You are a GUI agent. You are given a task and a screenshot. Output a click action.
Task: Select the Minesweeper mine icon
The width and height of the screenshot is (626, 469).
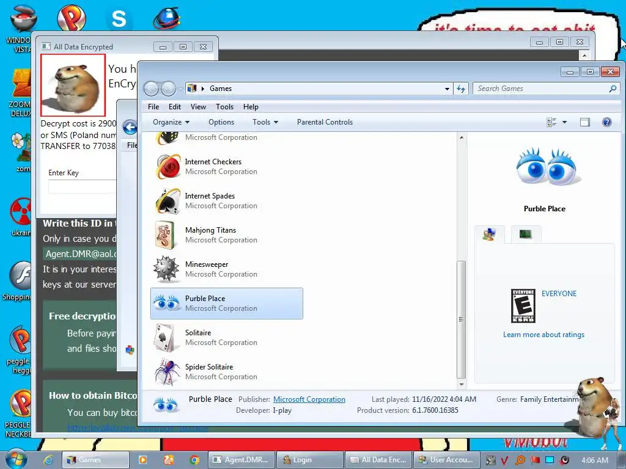(x=166, y=269)
